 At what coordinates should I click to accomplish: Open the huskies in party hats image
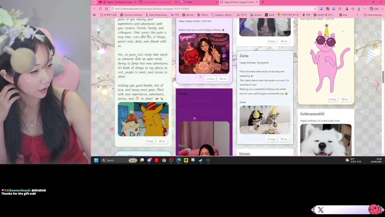(265, 120)
